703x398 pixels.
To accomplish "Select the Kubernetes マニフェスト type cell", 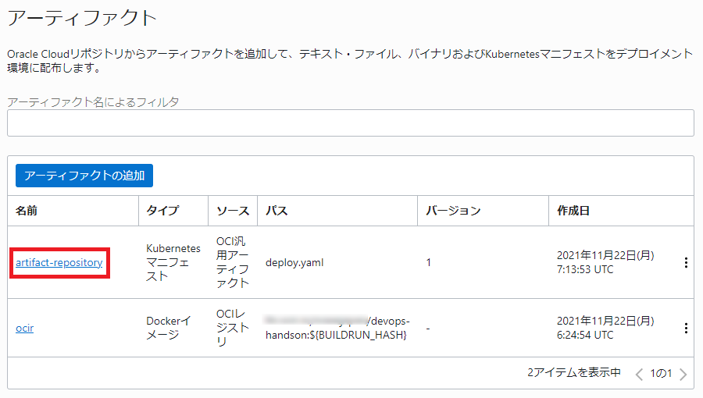I will 169,262.
